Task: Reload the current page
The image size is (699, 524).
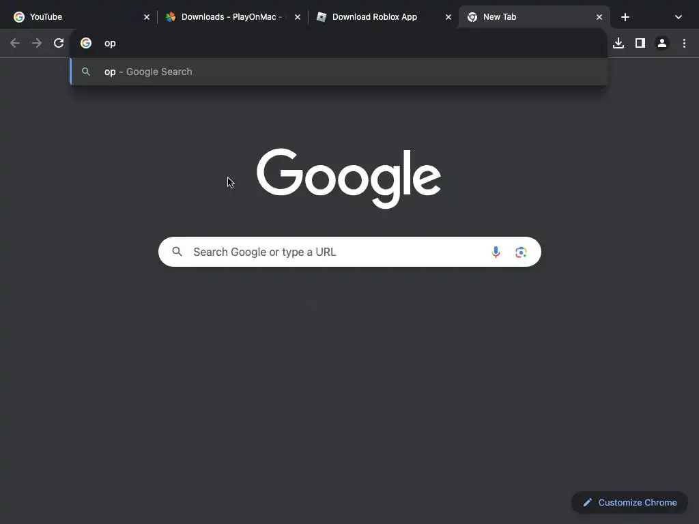Action: point(59,43)
